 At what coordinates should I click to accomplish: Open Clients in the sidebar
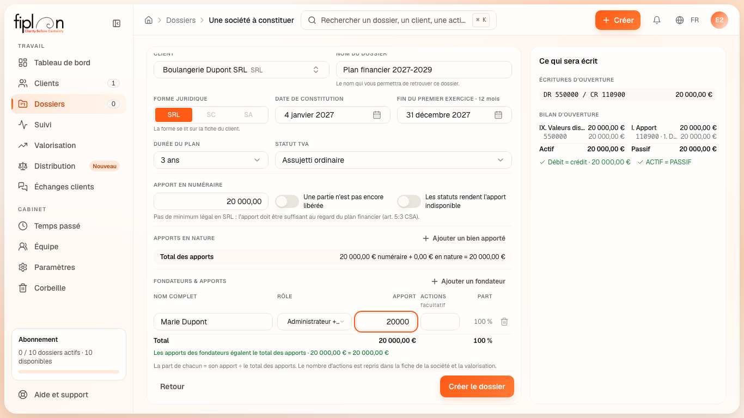point(69,83)
